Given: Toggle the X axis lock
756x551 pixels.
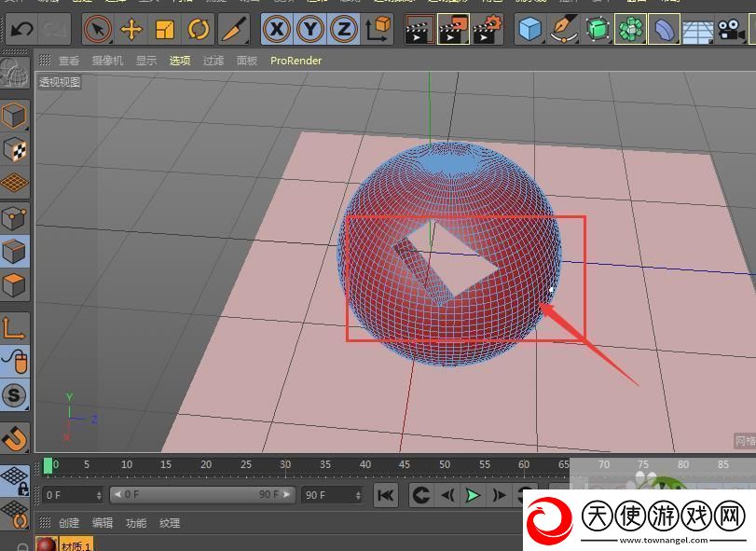Looking at the screenshot, I should pyautogui.click(x=277, y=30).
